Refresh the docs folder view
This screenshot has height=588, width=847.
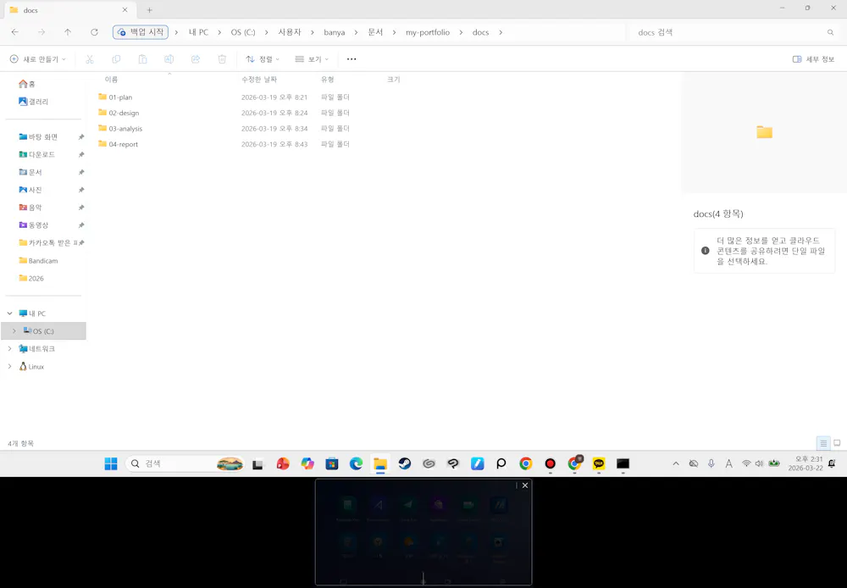pos(94,32)
